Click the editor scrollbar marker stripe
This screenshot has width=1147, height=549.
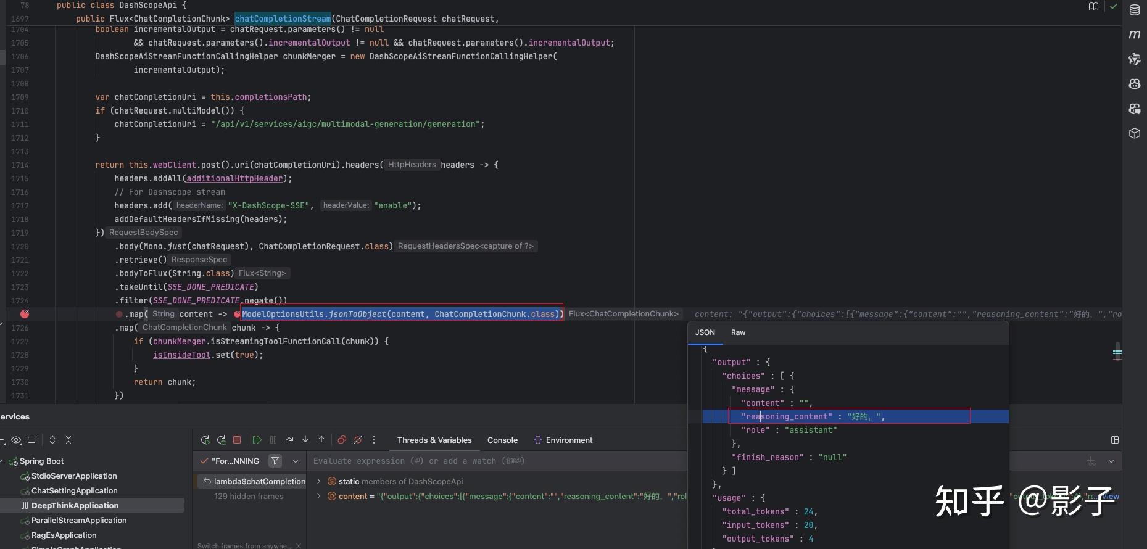click(1117, 353)
